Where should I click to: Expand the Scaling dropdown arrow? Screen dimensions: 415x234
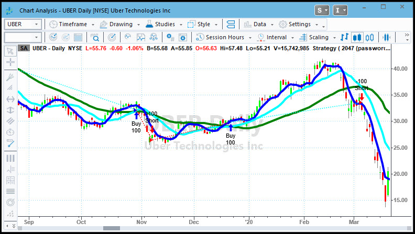point(334,38)
